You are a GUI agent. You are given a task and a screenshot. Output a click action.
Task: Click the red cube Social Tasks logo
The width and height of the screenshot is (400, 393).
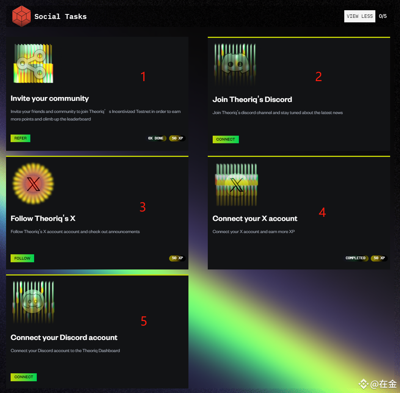pos(22,16)
